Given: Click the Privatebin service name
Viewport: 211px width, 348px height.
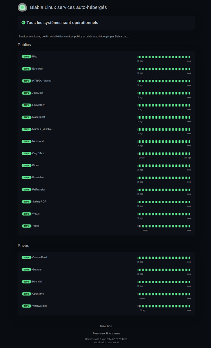Looking at the screenshot, I should tap(38, 177).
